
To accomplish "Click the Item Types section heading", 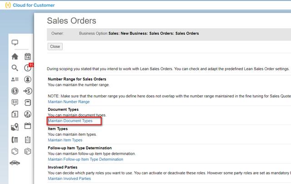I will pos(58,129).
